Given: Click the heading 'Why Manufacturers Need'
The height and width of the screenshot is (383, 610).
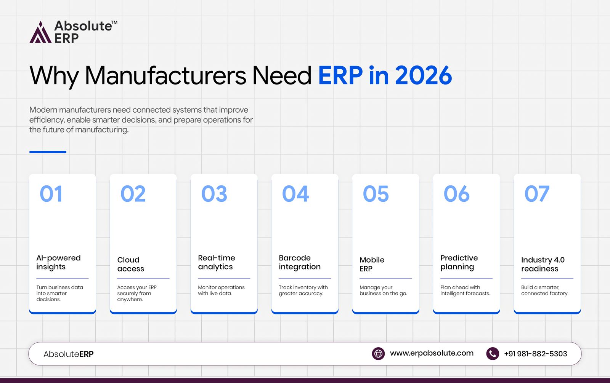Looking at the screenshot, I should pyautogui.click(x=171, y=76).
